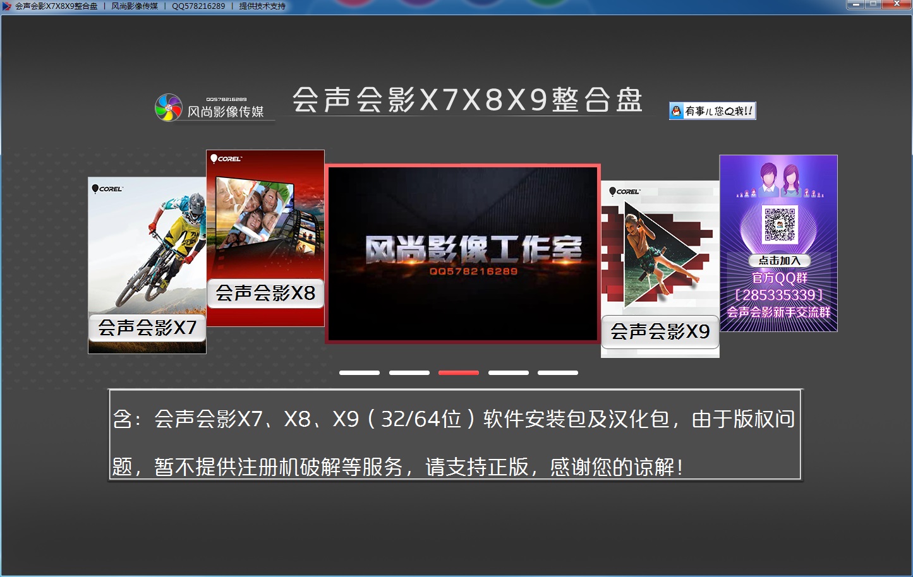
Task: Go to the second carousel slide indicator
Action: (x=409, y=373)
